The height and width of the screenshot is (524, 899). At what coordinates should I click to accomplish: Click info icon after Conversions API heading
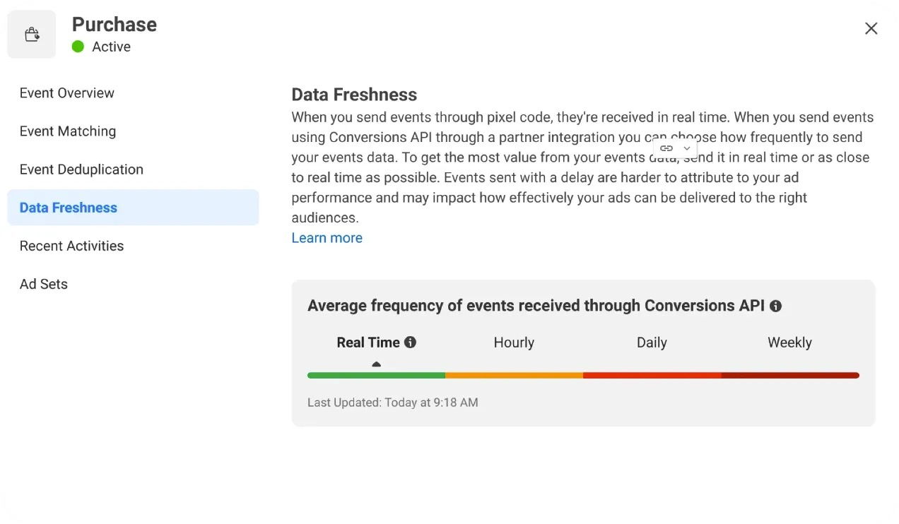point(775,306)
